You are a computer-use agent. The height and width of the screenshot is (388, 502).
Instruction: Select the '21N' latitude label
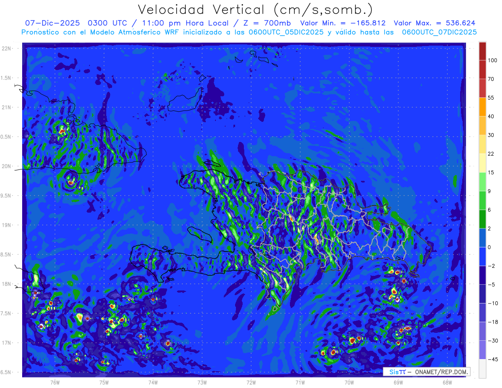(7, 108)
